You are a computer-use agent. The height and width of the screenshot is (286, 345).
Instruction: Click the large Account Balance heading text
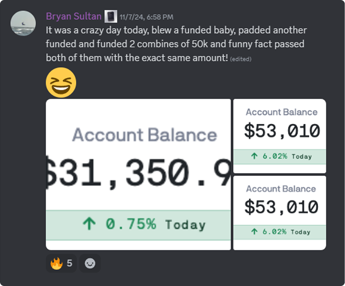pos(145,135)
